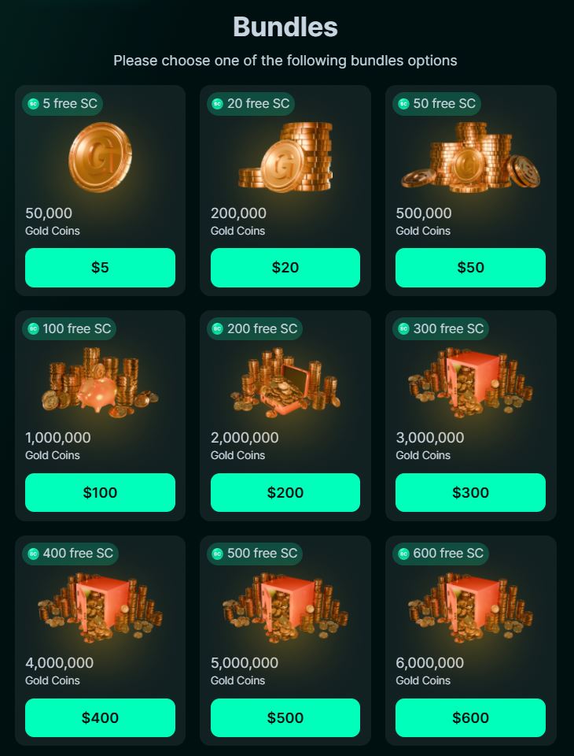Purchase the $300 bundle
The width and height of the screenshot is (574, 756).
pyautogui.click(x=470, y=492)
